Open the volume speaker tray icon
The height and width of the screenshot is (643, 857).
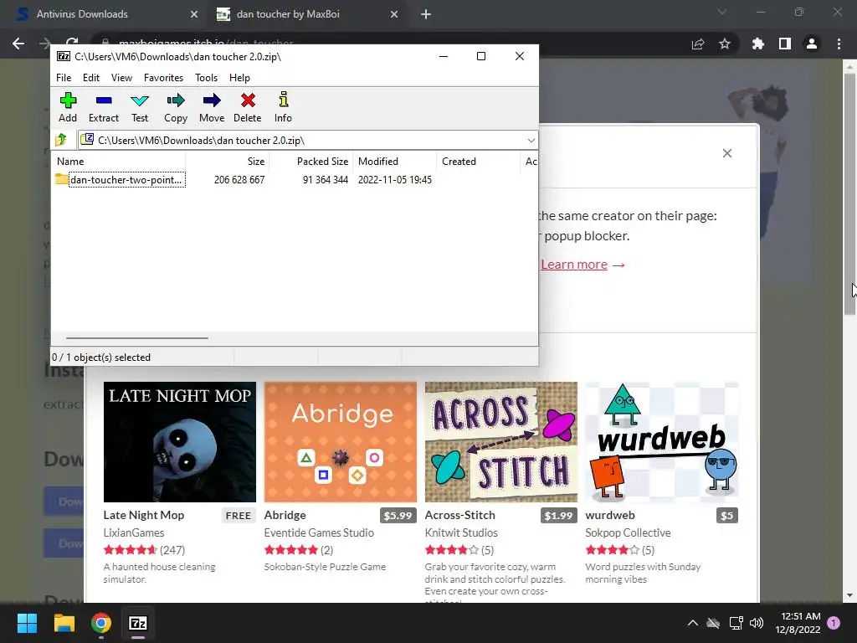tap(757, 623)
